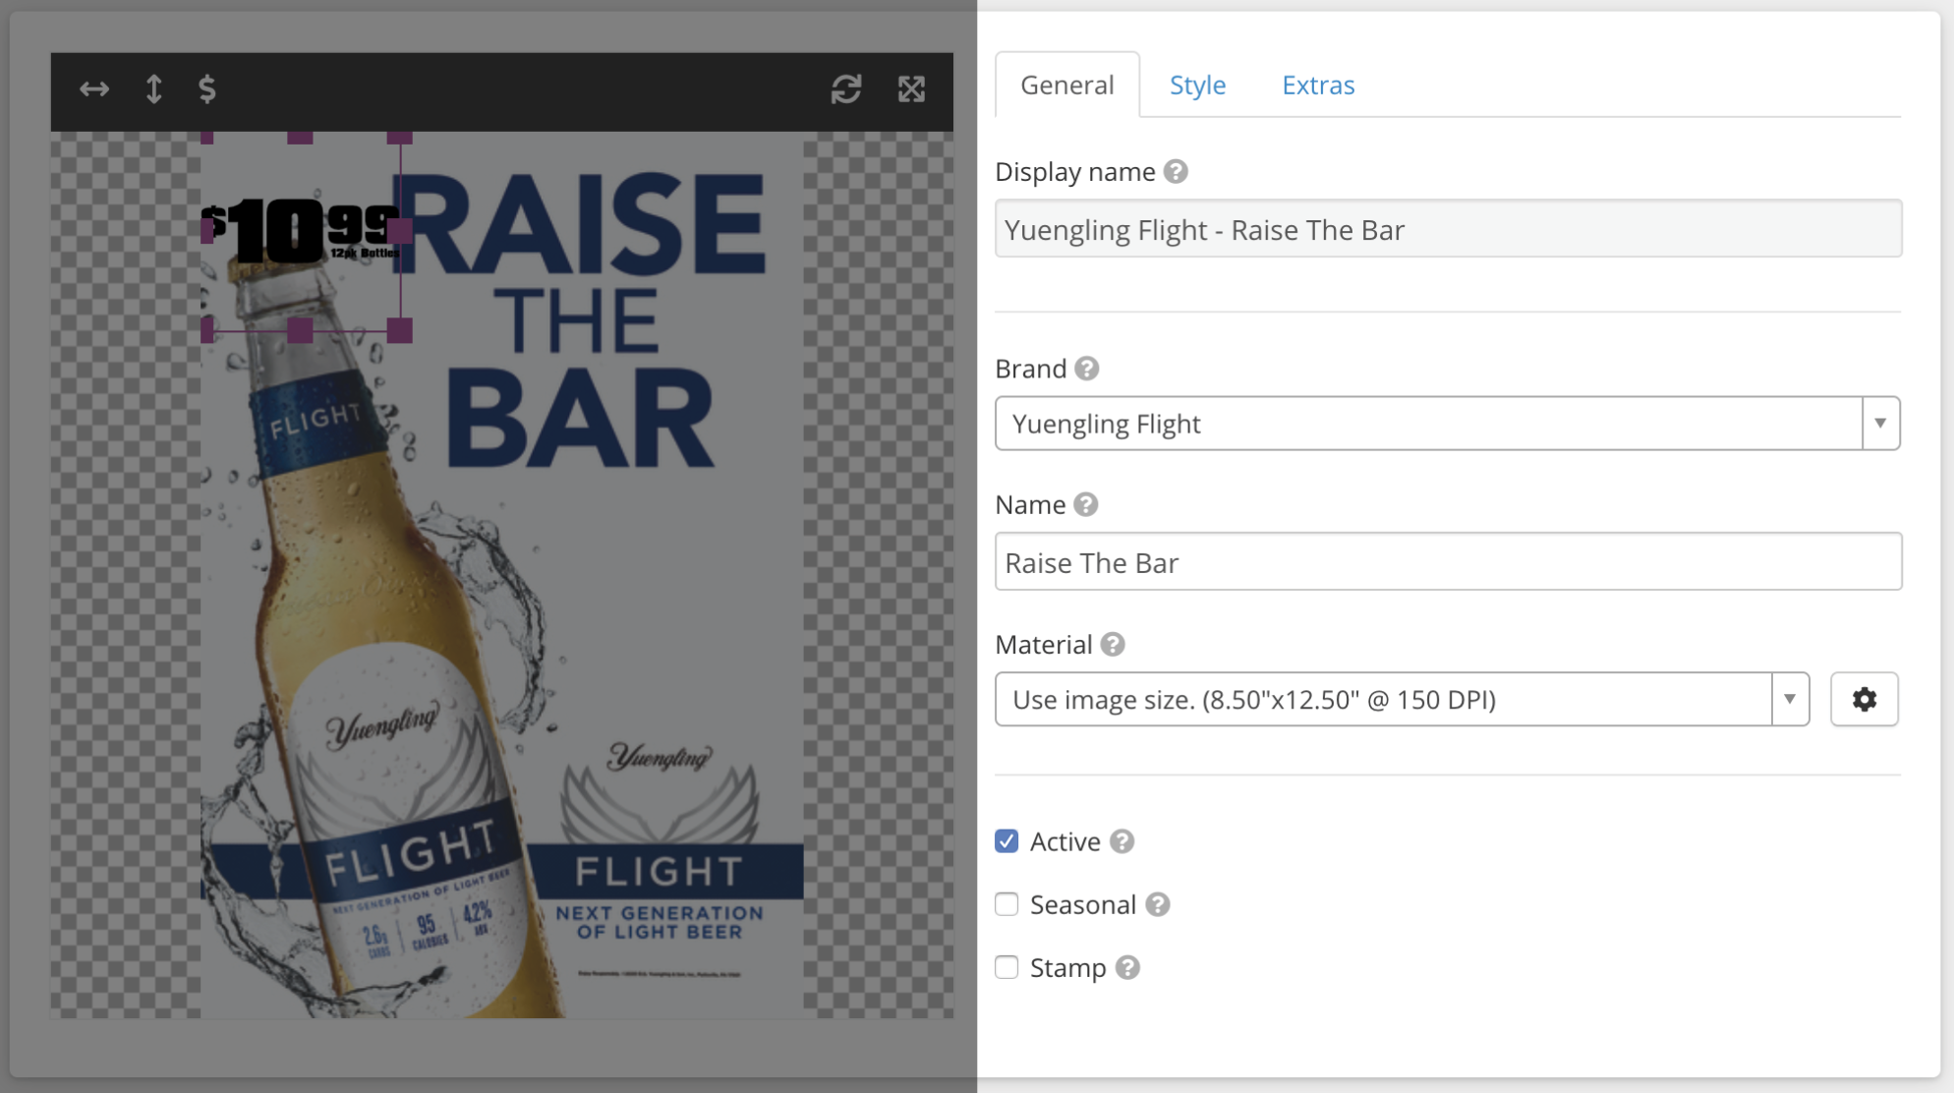Show help for Seasonal option
Screen dimensions: 1954x1093
coord(1158,904)
